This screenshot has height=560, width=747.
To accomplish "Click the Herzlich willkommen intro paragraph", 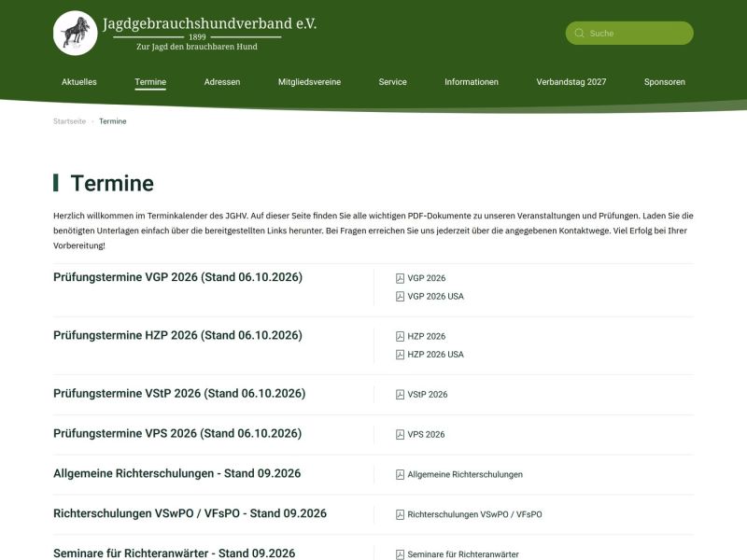I will pos(373,231).
